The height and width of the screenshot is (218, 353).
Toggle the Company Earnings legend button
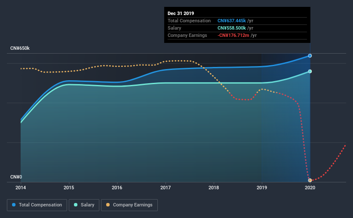[x=129, y=205]
